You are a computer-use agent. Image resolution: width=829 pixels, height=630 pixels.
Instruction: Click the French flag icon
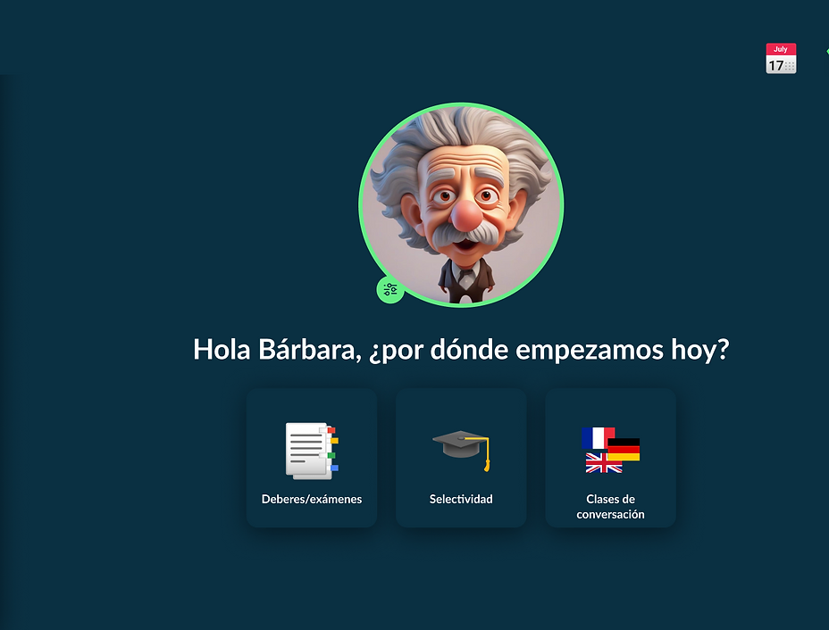(x=595, y=437)
